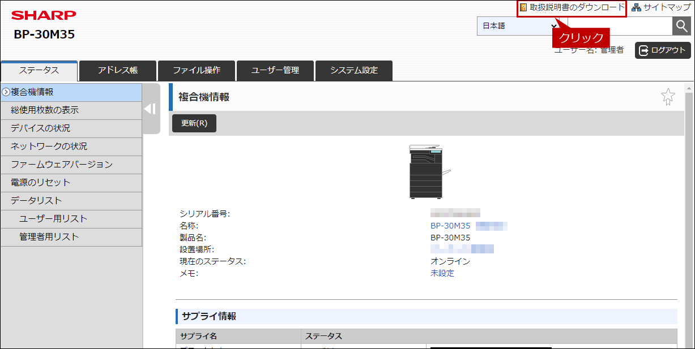
Task: Switch to アドレス帳 tab
Action: pyautogui.click(x=118, y=71)
